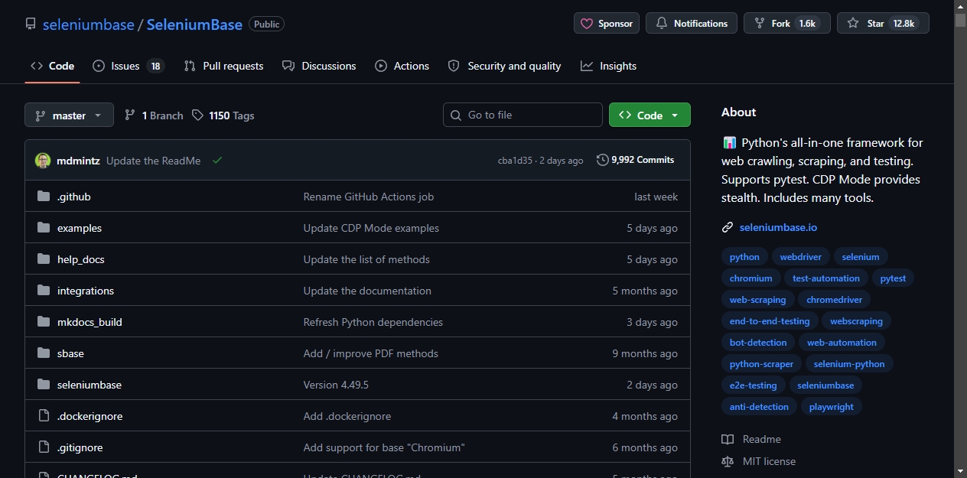Open the Pull requests tab
The width and height of the screenshot is (967, 478).
point(223,66)
